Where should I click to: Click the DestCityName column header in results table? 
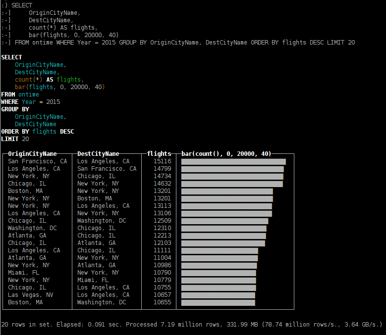click(98, 154)
